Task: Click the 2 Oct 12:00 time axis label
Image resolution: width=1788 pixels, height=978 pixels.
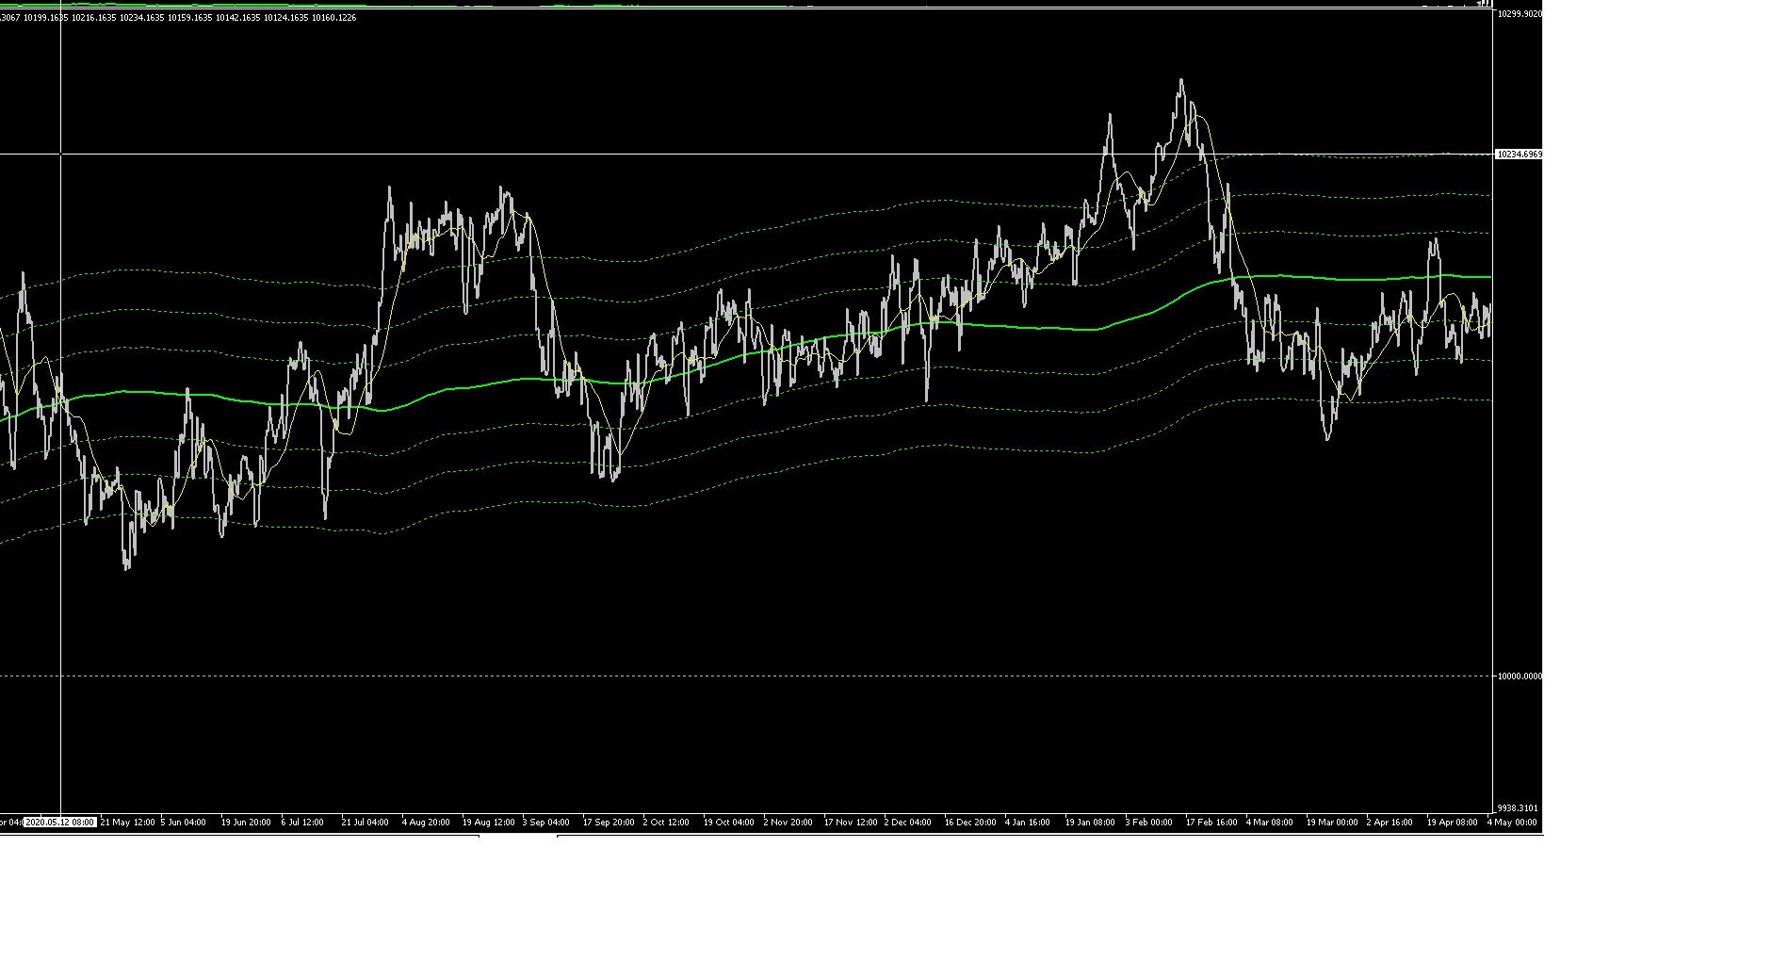Action: pyautogui.click(x=666, y=822)
